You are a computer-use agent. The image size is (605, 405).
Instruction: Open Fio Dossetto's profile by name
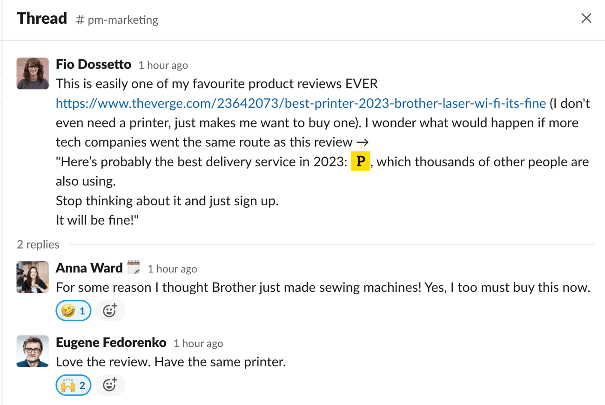[94, 64]
